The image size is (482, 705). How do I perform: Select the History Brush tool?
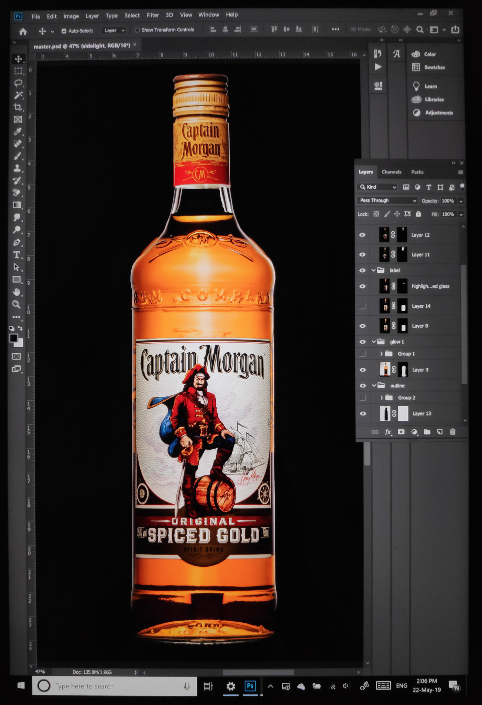coord(17,180)
